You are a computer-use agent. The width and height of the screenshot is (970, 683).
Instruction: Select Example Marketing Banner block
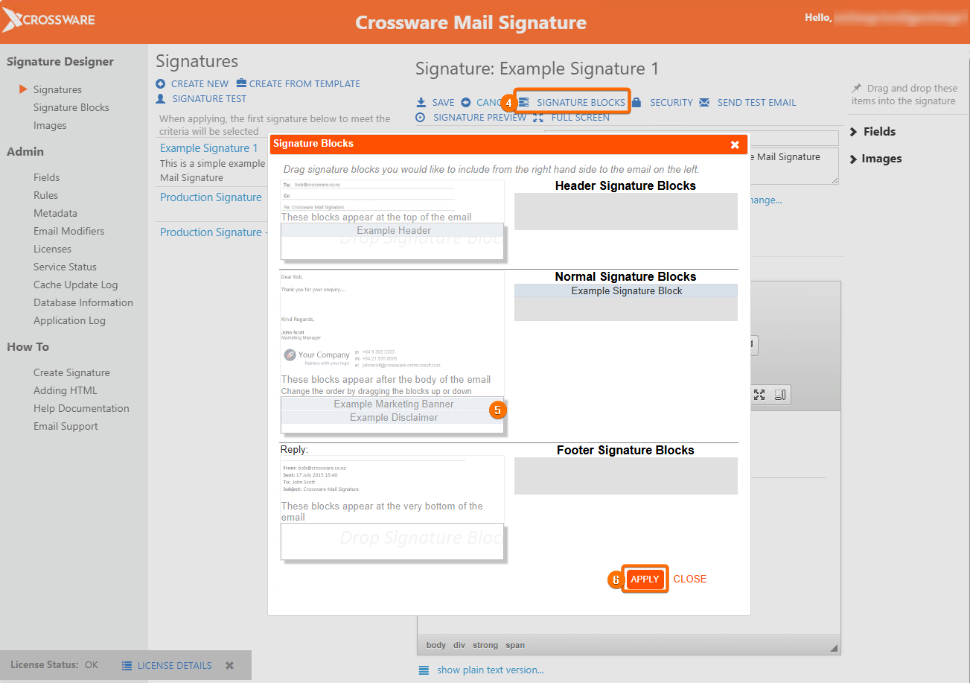[393, 404]
